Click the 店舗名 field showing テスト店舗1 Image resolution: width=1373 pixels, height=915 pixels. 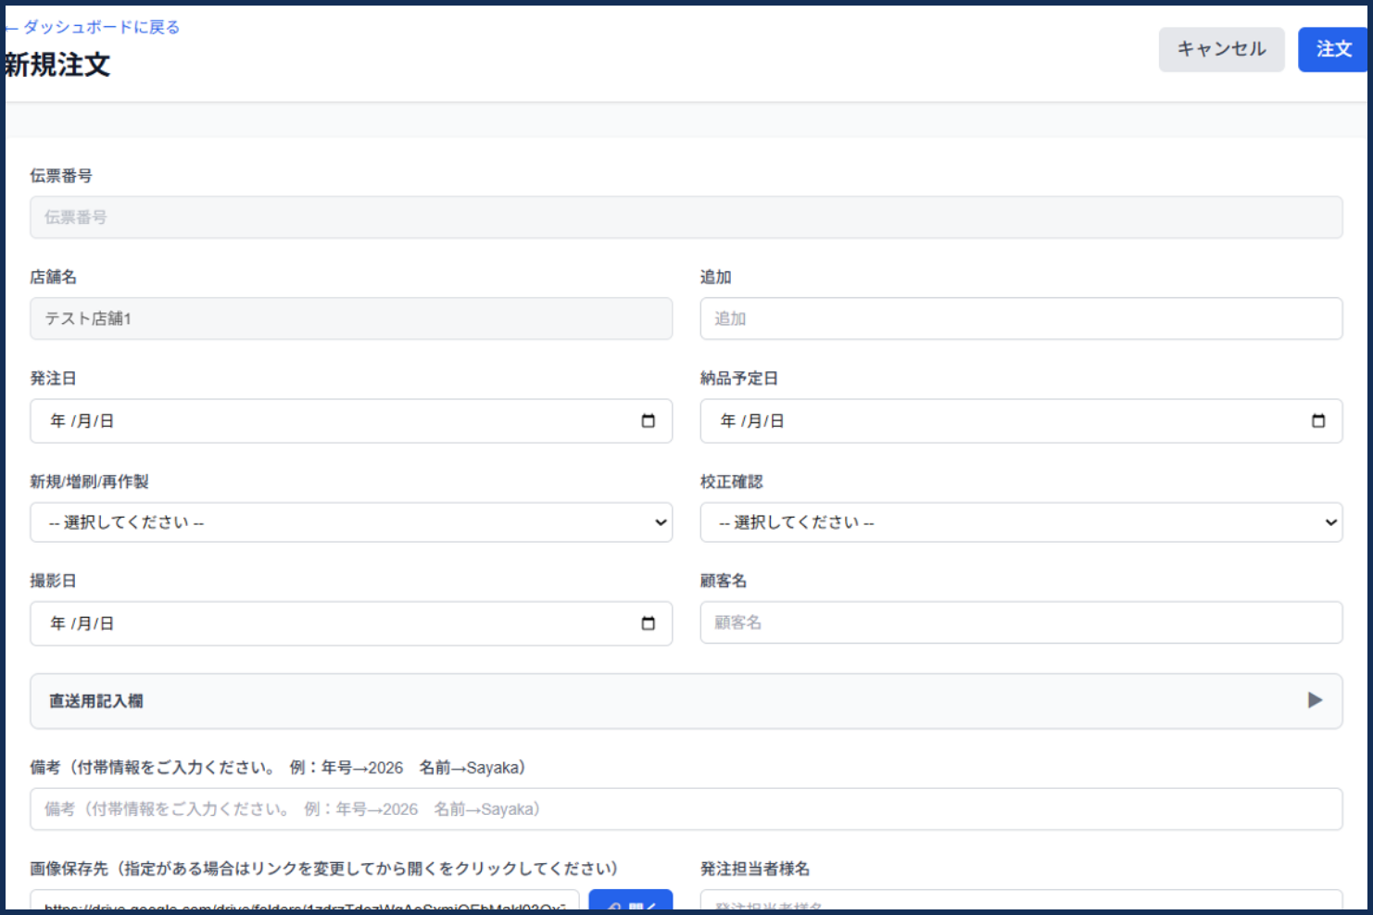(351, 319)
